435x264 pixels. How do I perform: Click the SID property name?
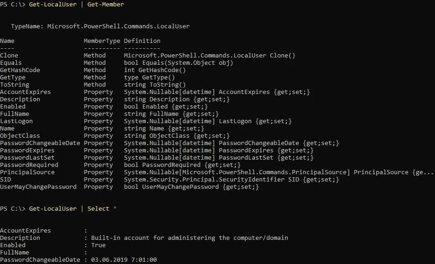coord(5,180)
